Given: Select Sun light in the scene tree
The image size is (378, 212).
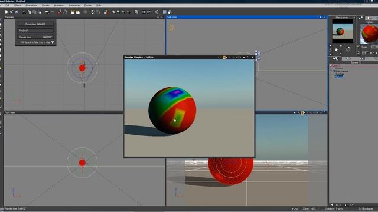Looking at the screenshot, I should coord(340,74).
